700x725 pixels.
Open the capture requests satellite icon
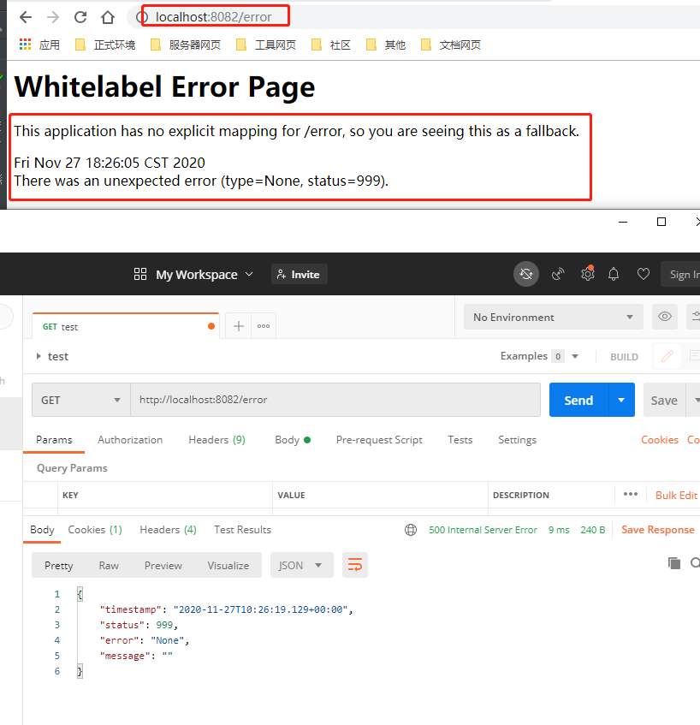(x=558, y=274)
